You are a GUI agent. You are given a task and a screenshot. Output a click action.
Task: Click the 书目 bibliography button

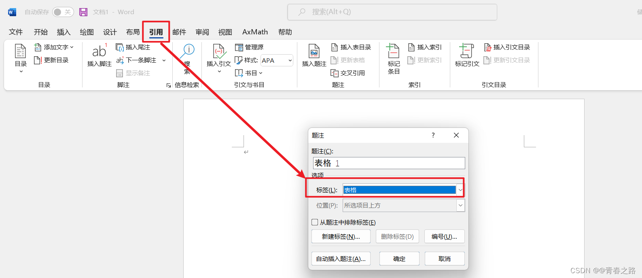pyautogui.click(x=249, y=73)
